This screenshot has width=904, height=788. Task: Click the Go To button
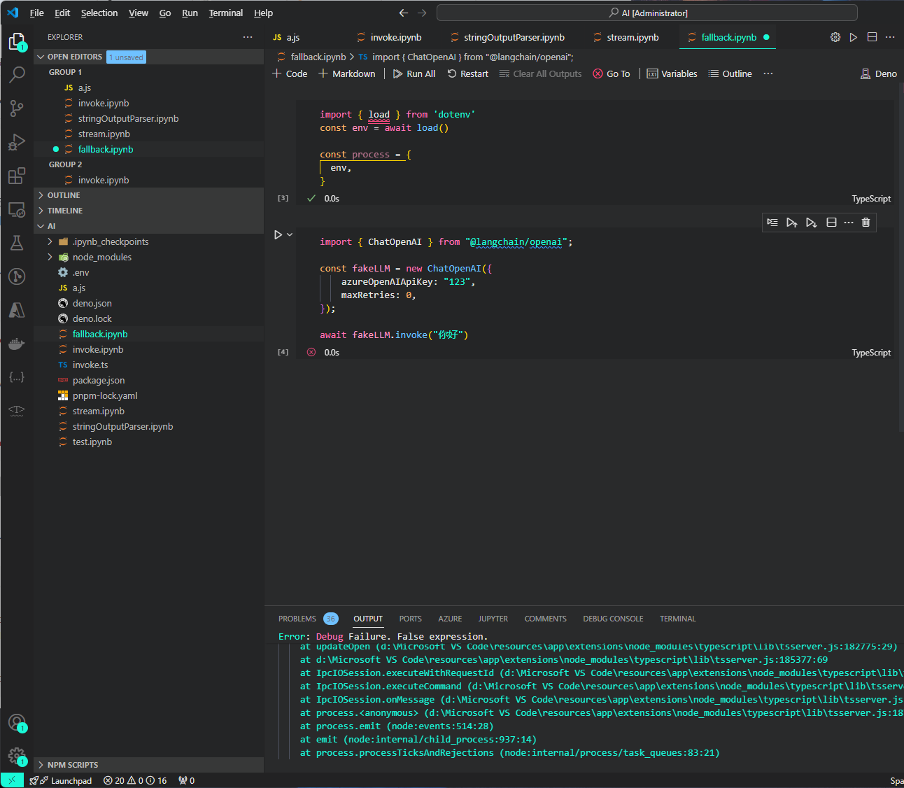tap(612, 73)
